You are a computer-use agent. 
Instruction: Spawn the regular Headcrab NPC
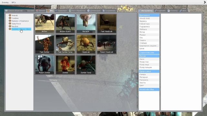86,44
